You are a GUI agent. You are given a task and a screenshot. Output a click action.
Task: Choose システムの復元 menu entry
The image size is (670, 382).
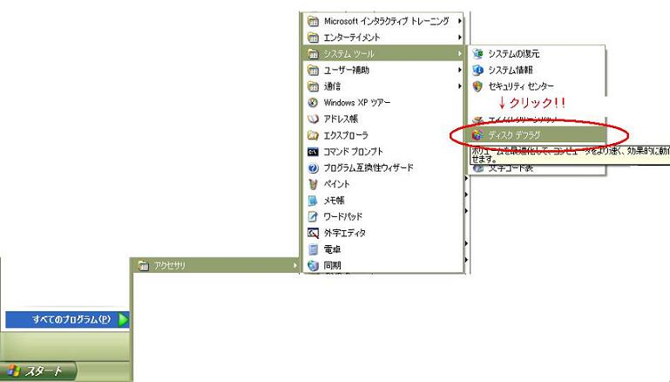513,54
